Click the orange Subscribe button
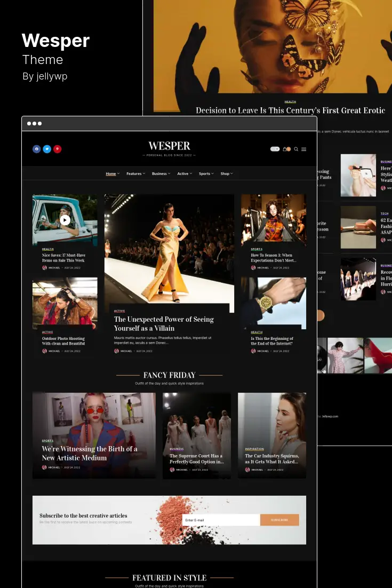 coord(279,520)
